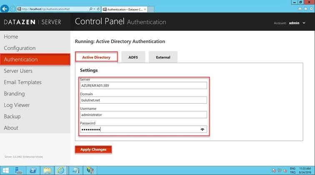Image resolution: width=315 pixels, height=175 pixels.
Task: Click the system tray icon beside ENG
Action: tap(285, 170)
